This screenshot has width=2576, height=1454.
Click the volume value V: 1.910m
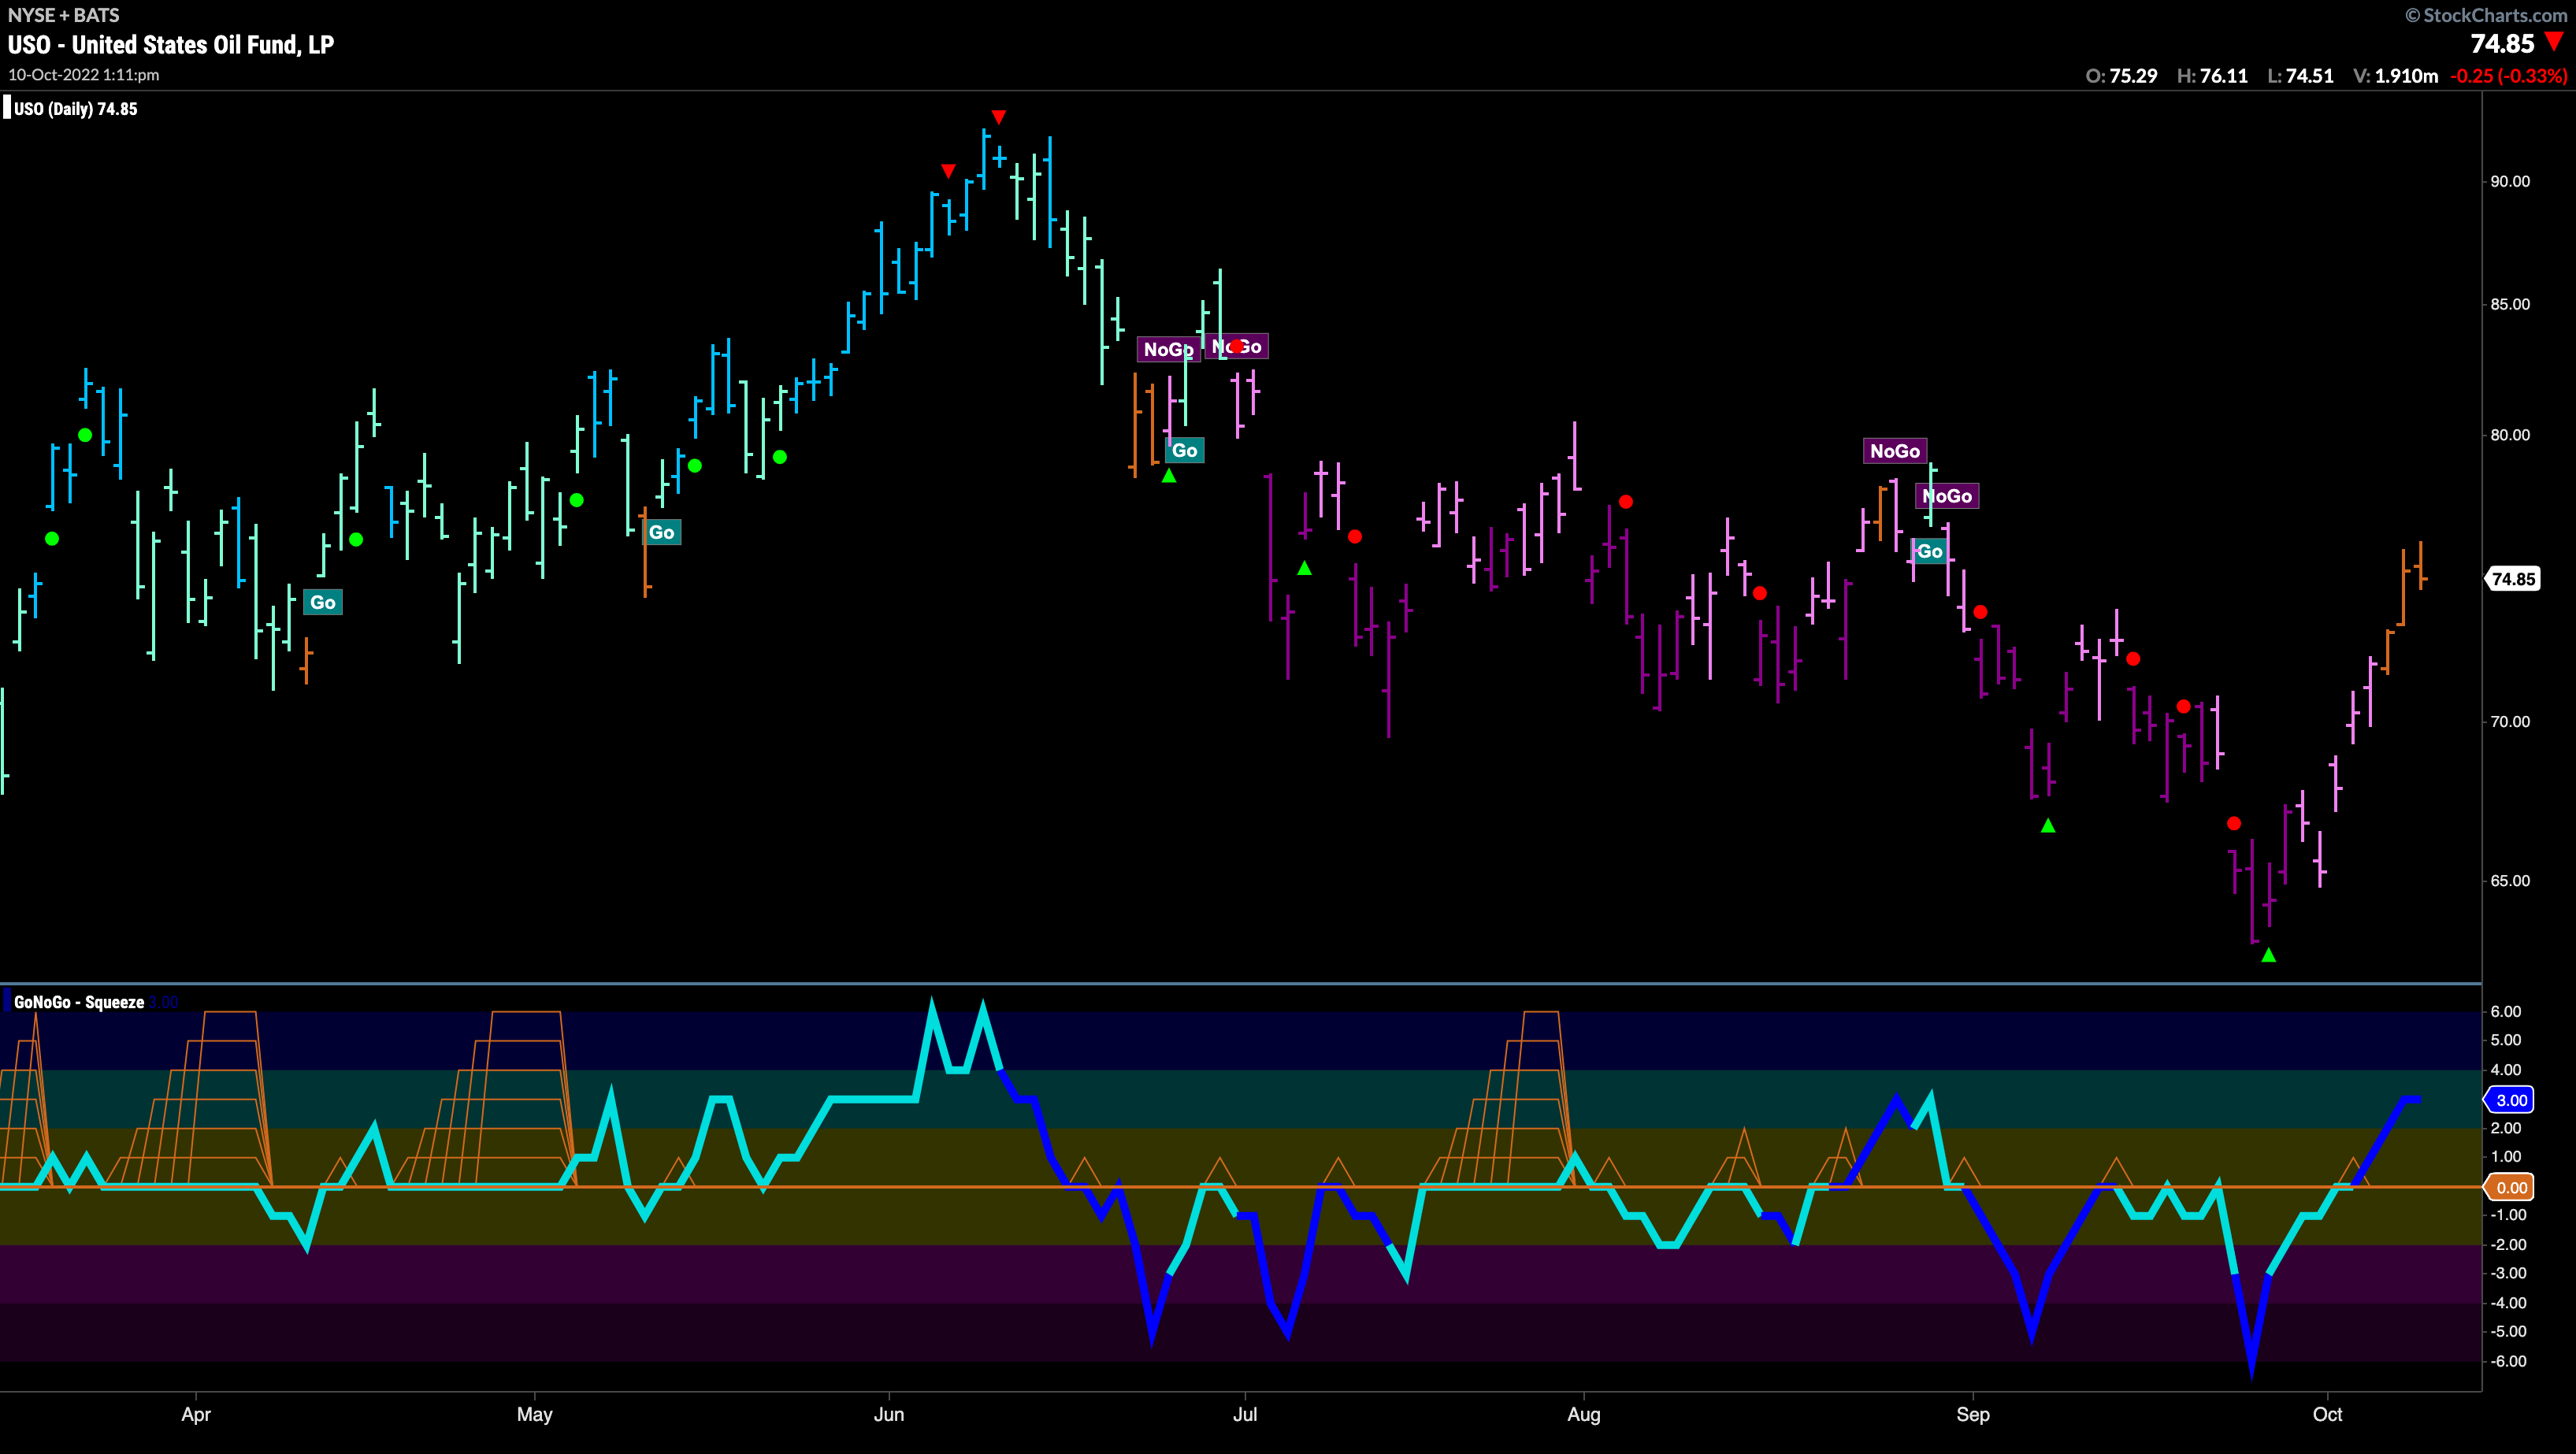coord(2396,76)
